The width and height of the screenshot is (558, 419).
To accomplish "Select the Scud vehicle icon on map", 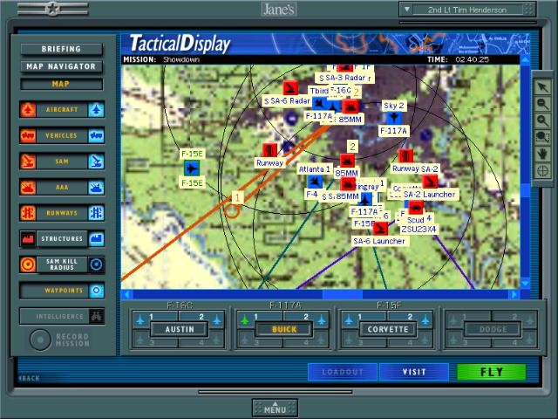I will pyautogui.click(x=416, y=208).
